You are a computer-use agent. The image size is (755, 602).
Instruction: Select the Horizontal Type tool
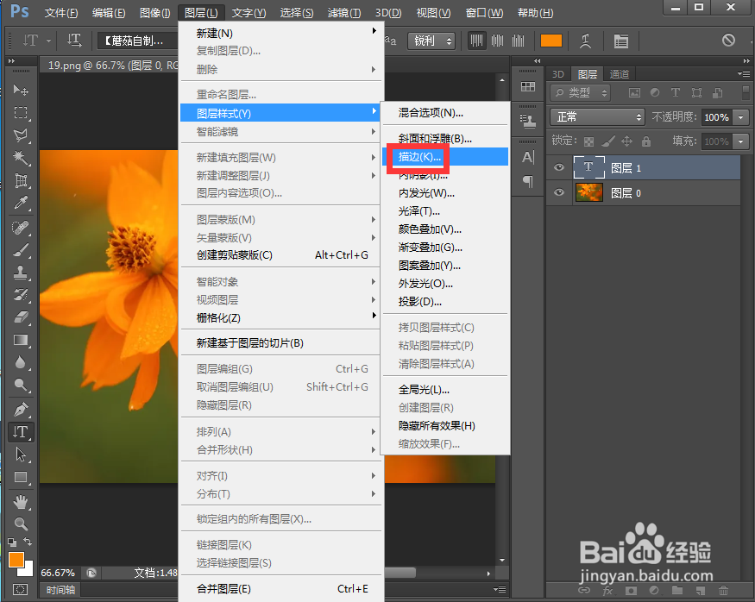pyautogui.click(x=21, y=432)
